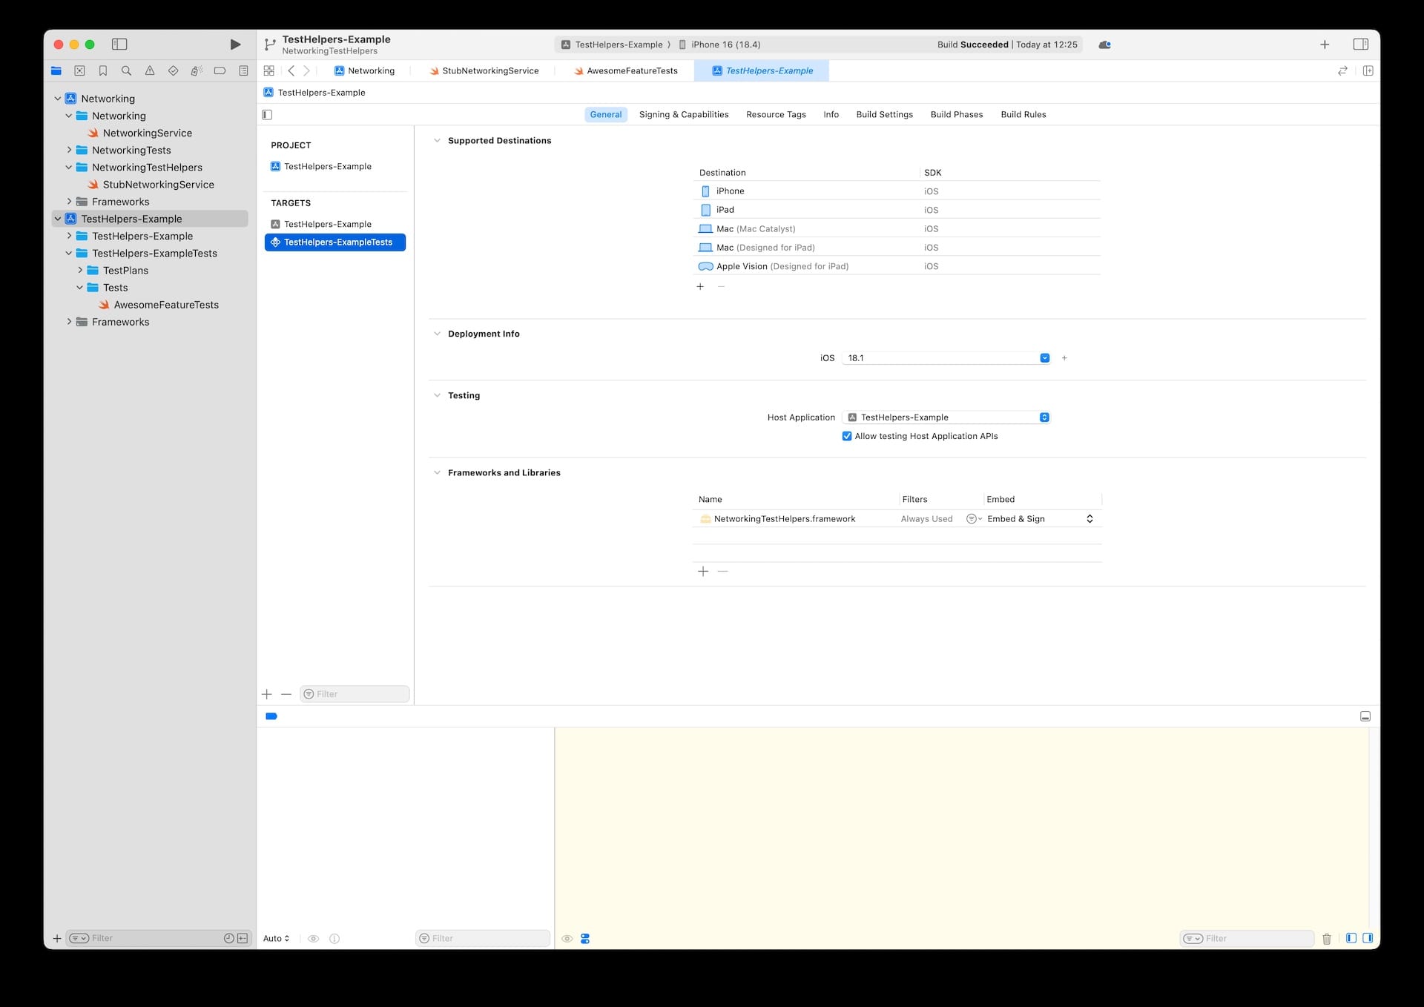
Task: Show the Issues navigator
Action: point(150,70)
